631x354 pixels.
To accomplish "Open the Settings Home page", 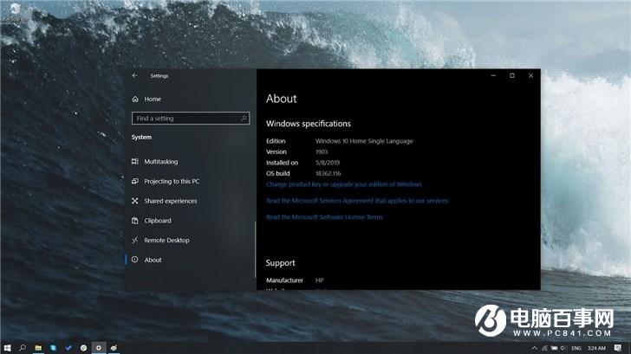I will [153, 99].
